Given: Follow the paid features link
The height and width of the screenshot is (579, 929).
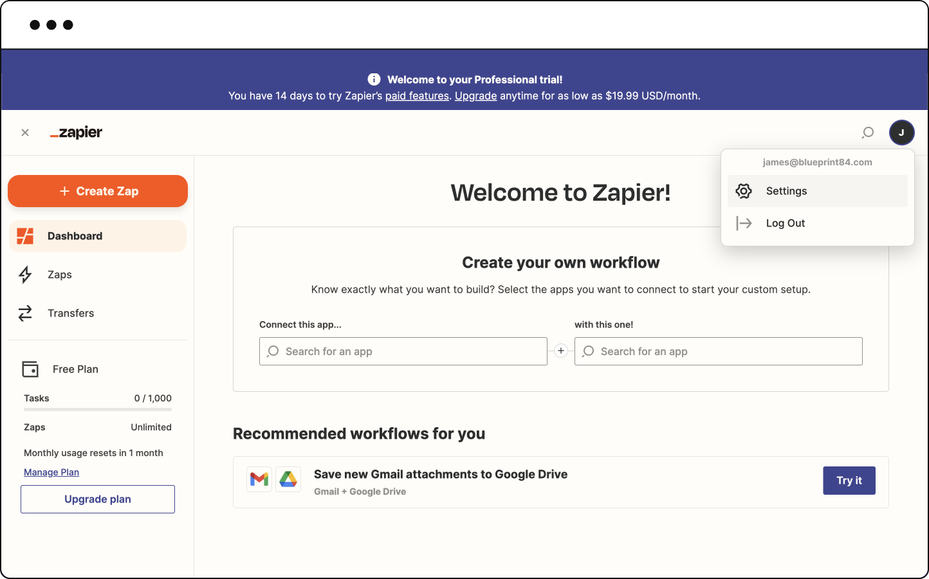Looking at the screenshot, I should pyautogui.click(x=417, y=96).
